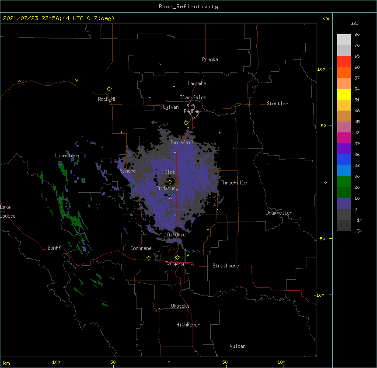Click the Sylvan label on map
This screenshot has width=377, height=368.
[x=171, y=107]
